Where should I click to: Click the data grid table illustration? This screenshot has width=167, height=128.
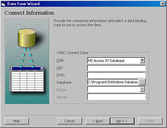coord(27,79)
